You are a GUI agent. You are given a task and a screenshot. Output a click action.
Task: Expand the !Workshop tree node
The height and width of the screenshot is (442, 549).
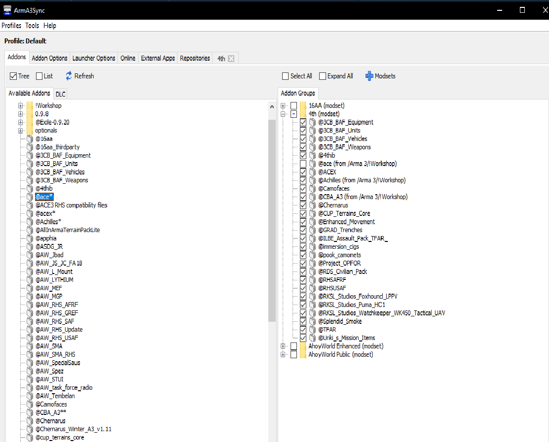20,105
